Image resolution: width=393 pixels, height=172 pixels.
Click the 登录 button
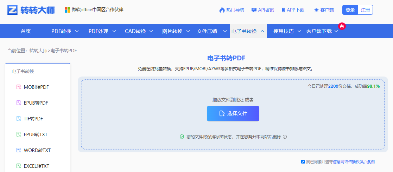point(350,10)
